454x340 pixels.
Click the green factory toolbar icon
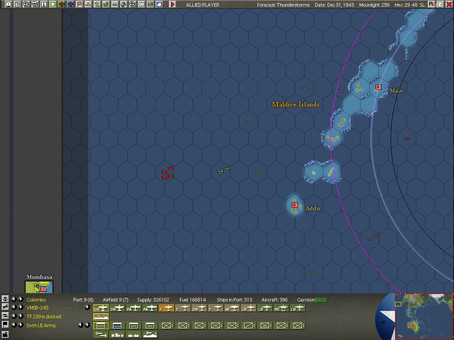click(x=106, y=4)
